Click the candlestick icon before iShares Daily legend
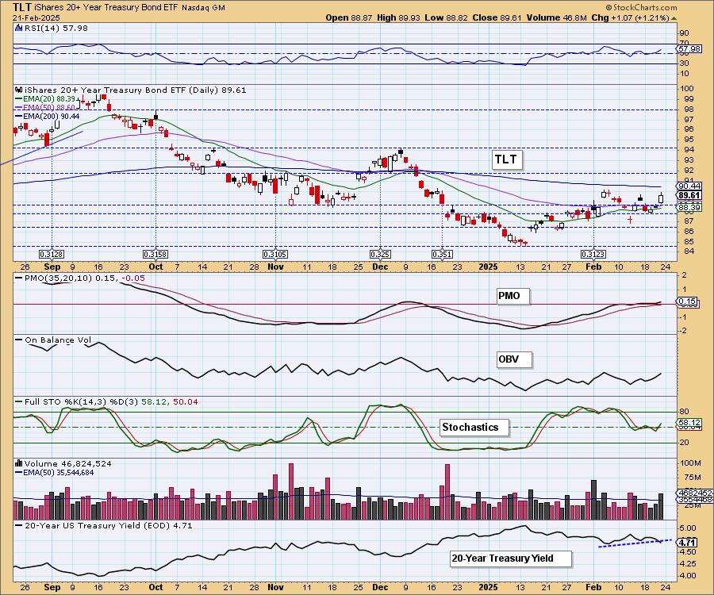 tap(19, 90)
